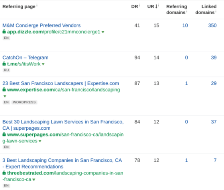
Task: Visit app.dizzle.com/profile/c21mmconcierge1 URL
Action: point(54,32)
